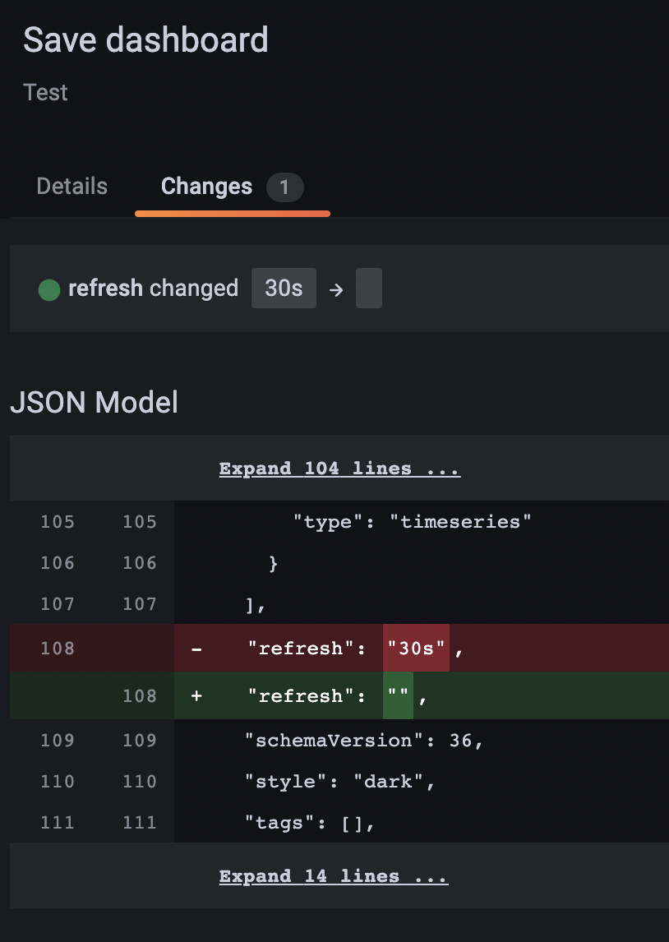
Task: Click the plus icon on the added line 108
Action: click(196, 696)
